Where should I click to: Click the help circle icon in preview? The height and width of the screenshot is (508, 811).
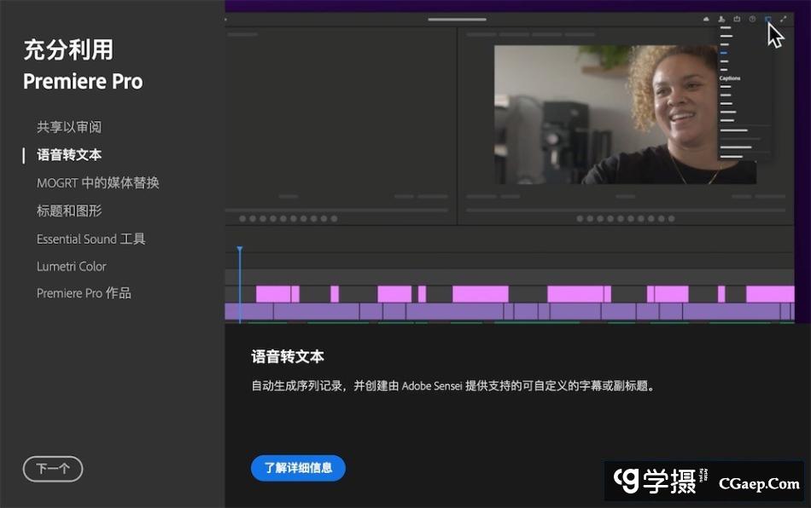[752, 19]
